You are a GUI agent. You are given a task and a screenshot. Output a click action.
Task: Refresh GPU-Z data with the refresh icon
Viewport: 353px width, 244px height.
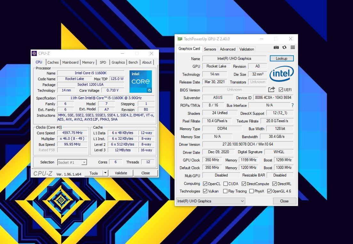coord(285,48)
